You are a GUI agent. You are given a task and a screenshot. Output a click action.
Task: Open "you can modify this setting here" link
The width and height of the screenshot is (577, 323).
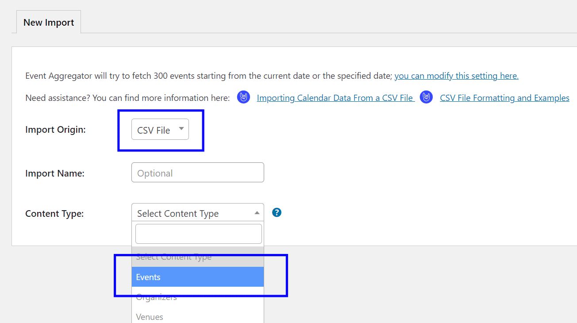tap(456, 75)
